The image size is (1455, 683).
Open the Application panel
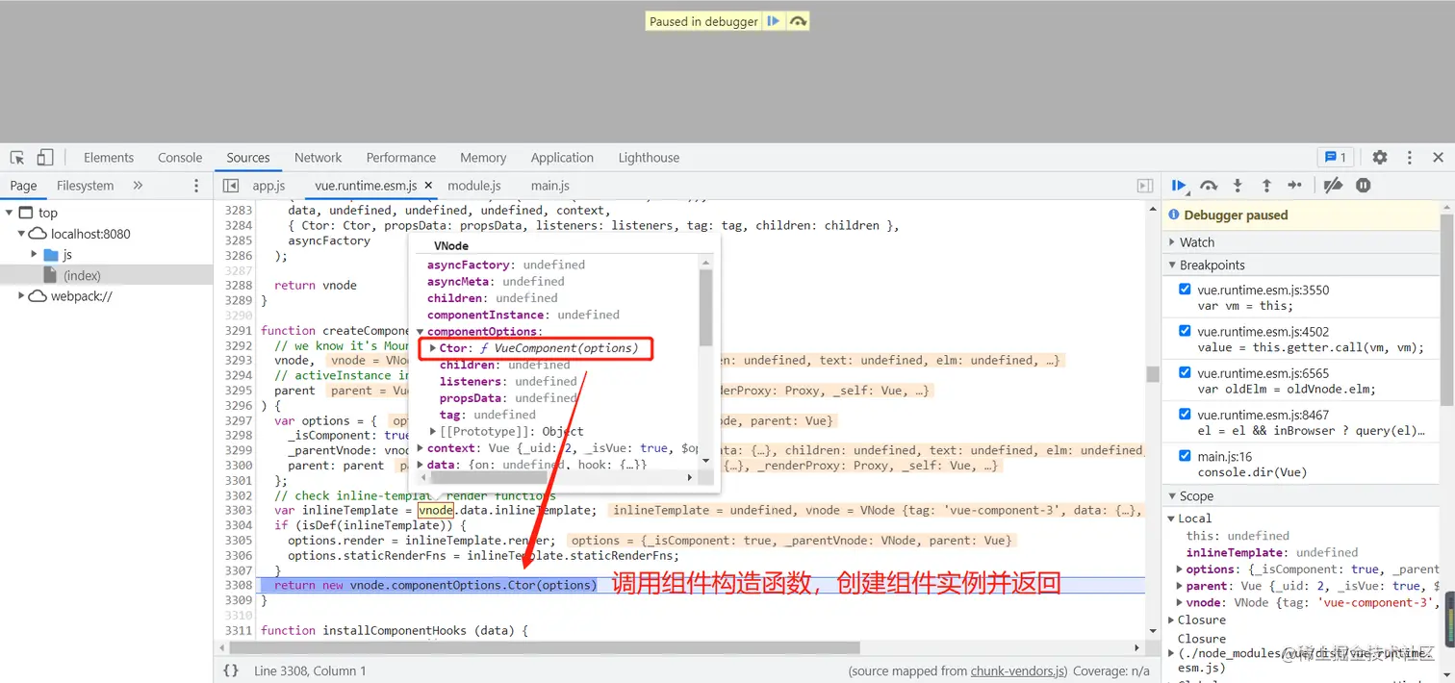click(562, 158)
